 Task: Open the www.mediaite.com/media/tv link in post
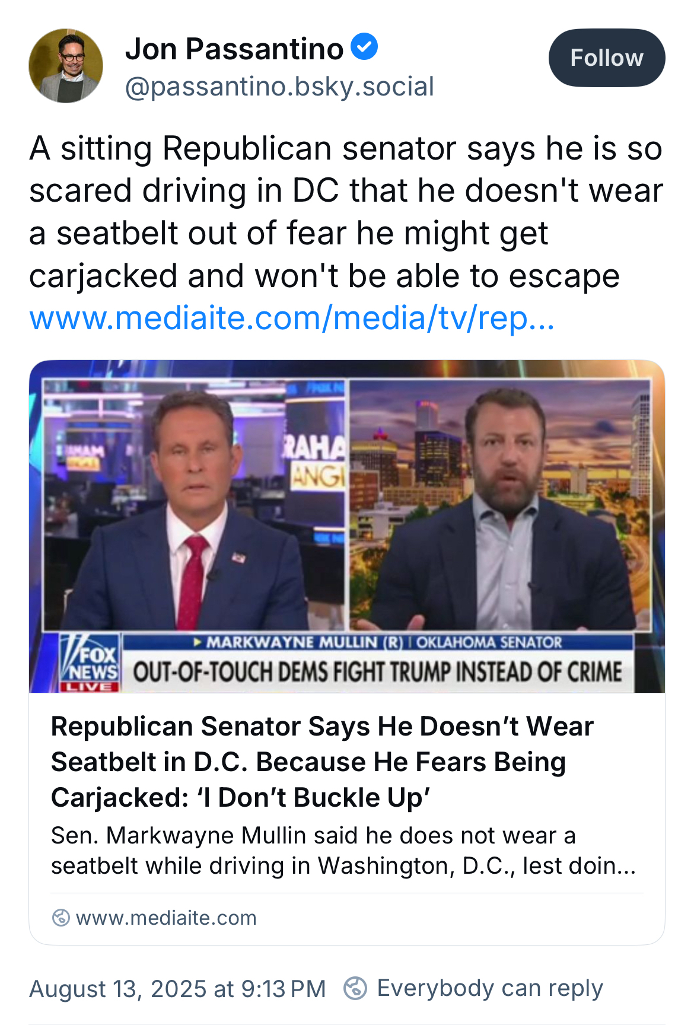292,318
